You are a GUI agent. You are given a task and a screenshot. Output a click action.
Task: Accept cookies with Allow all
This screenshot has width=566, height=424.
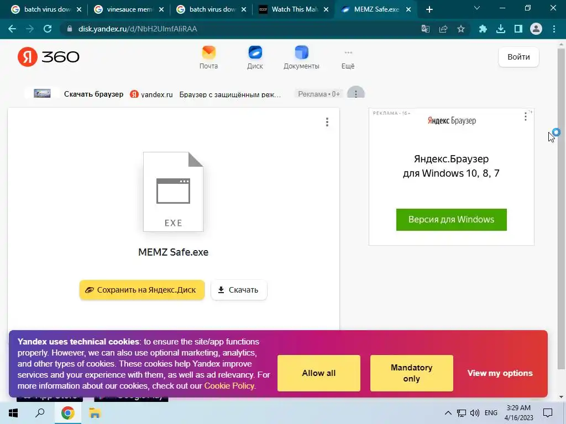(319, 373)
